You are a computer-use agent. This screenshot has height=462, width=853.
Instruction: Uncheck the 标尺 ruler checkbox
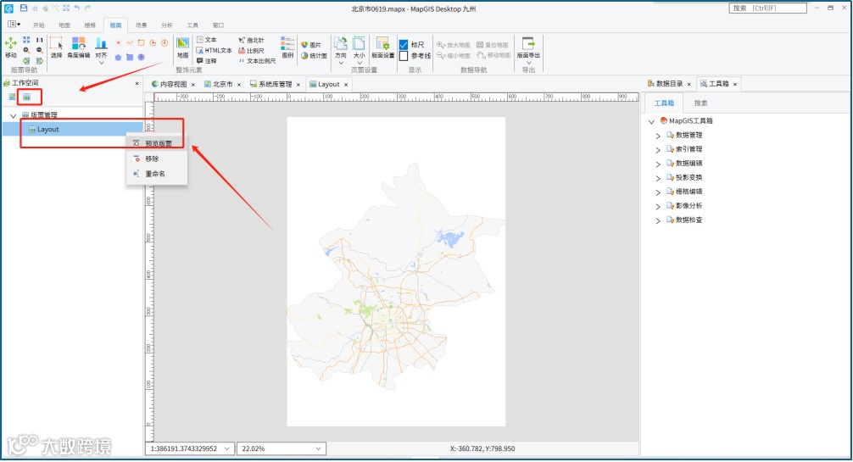[404, 45]
